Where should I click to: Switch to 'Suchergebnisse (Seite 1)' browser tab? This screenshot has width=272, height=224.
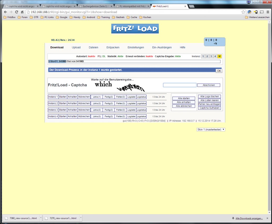click(x=96, y=6)
